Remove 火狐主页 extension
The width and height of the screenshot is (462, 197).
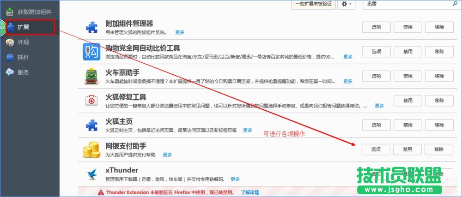(x=439, y=125)
